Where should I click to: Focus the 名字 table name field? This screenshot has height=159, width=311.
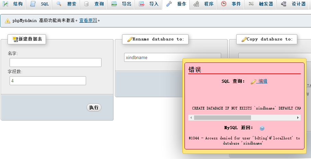pos(56,63)
